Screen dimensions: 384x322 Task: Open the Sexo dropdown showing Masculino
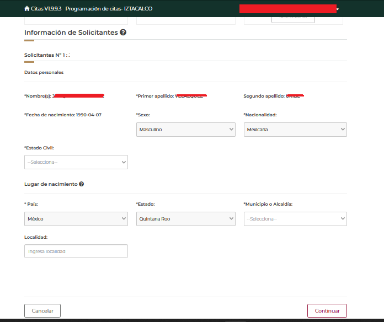pyautogui.click(x=186, y=130)
